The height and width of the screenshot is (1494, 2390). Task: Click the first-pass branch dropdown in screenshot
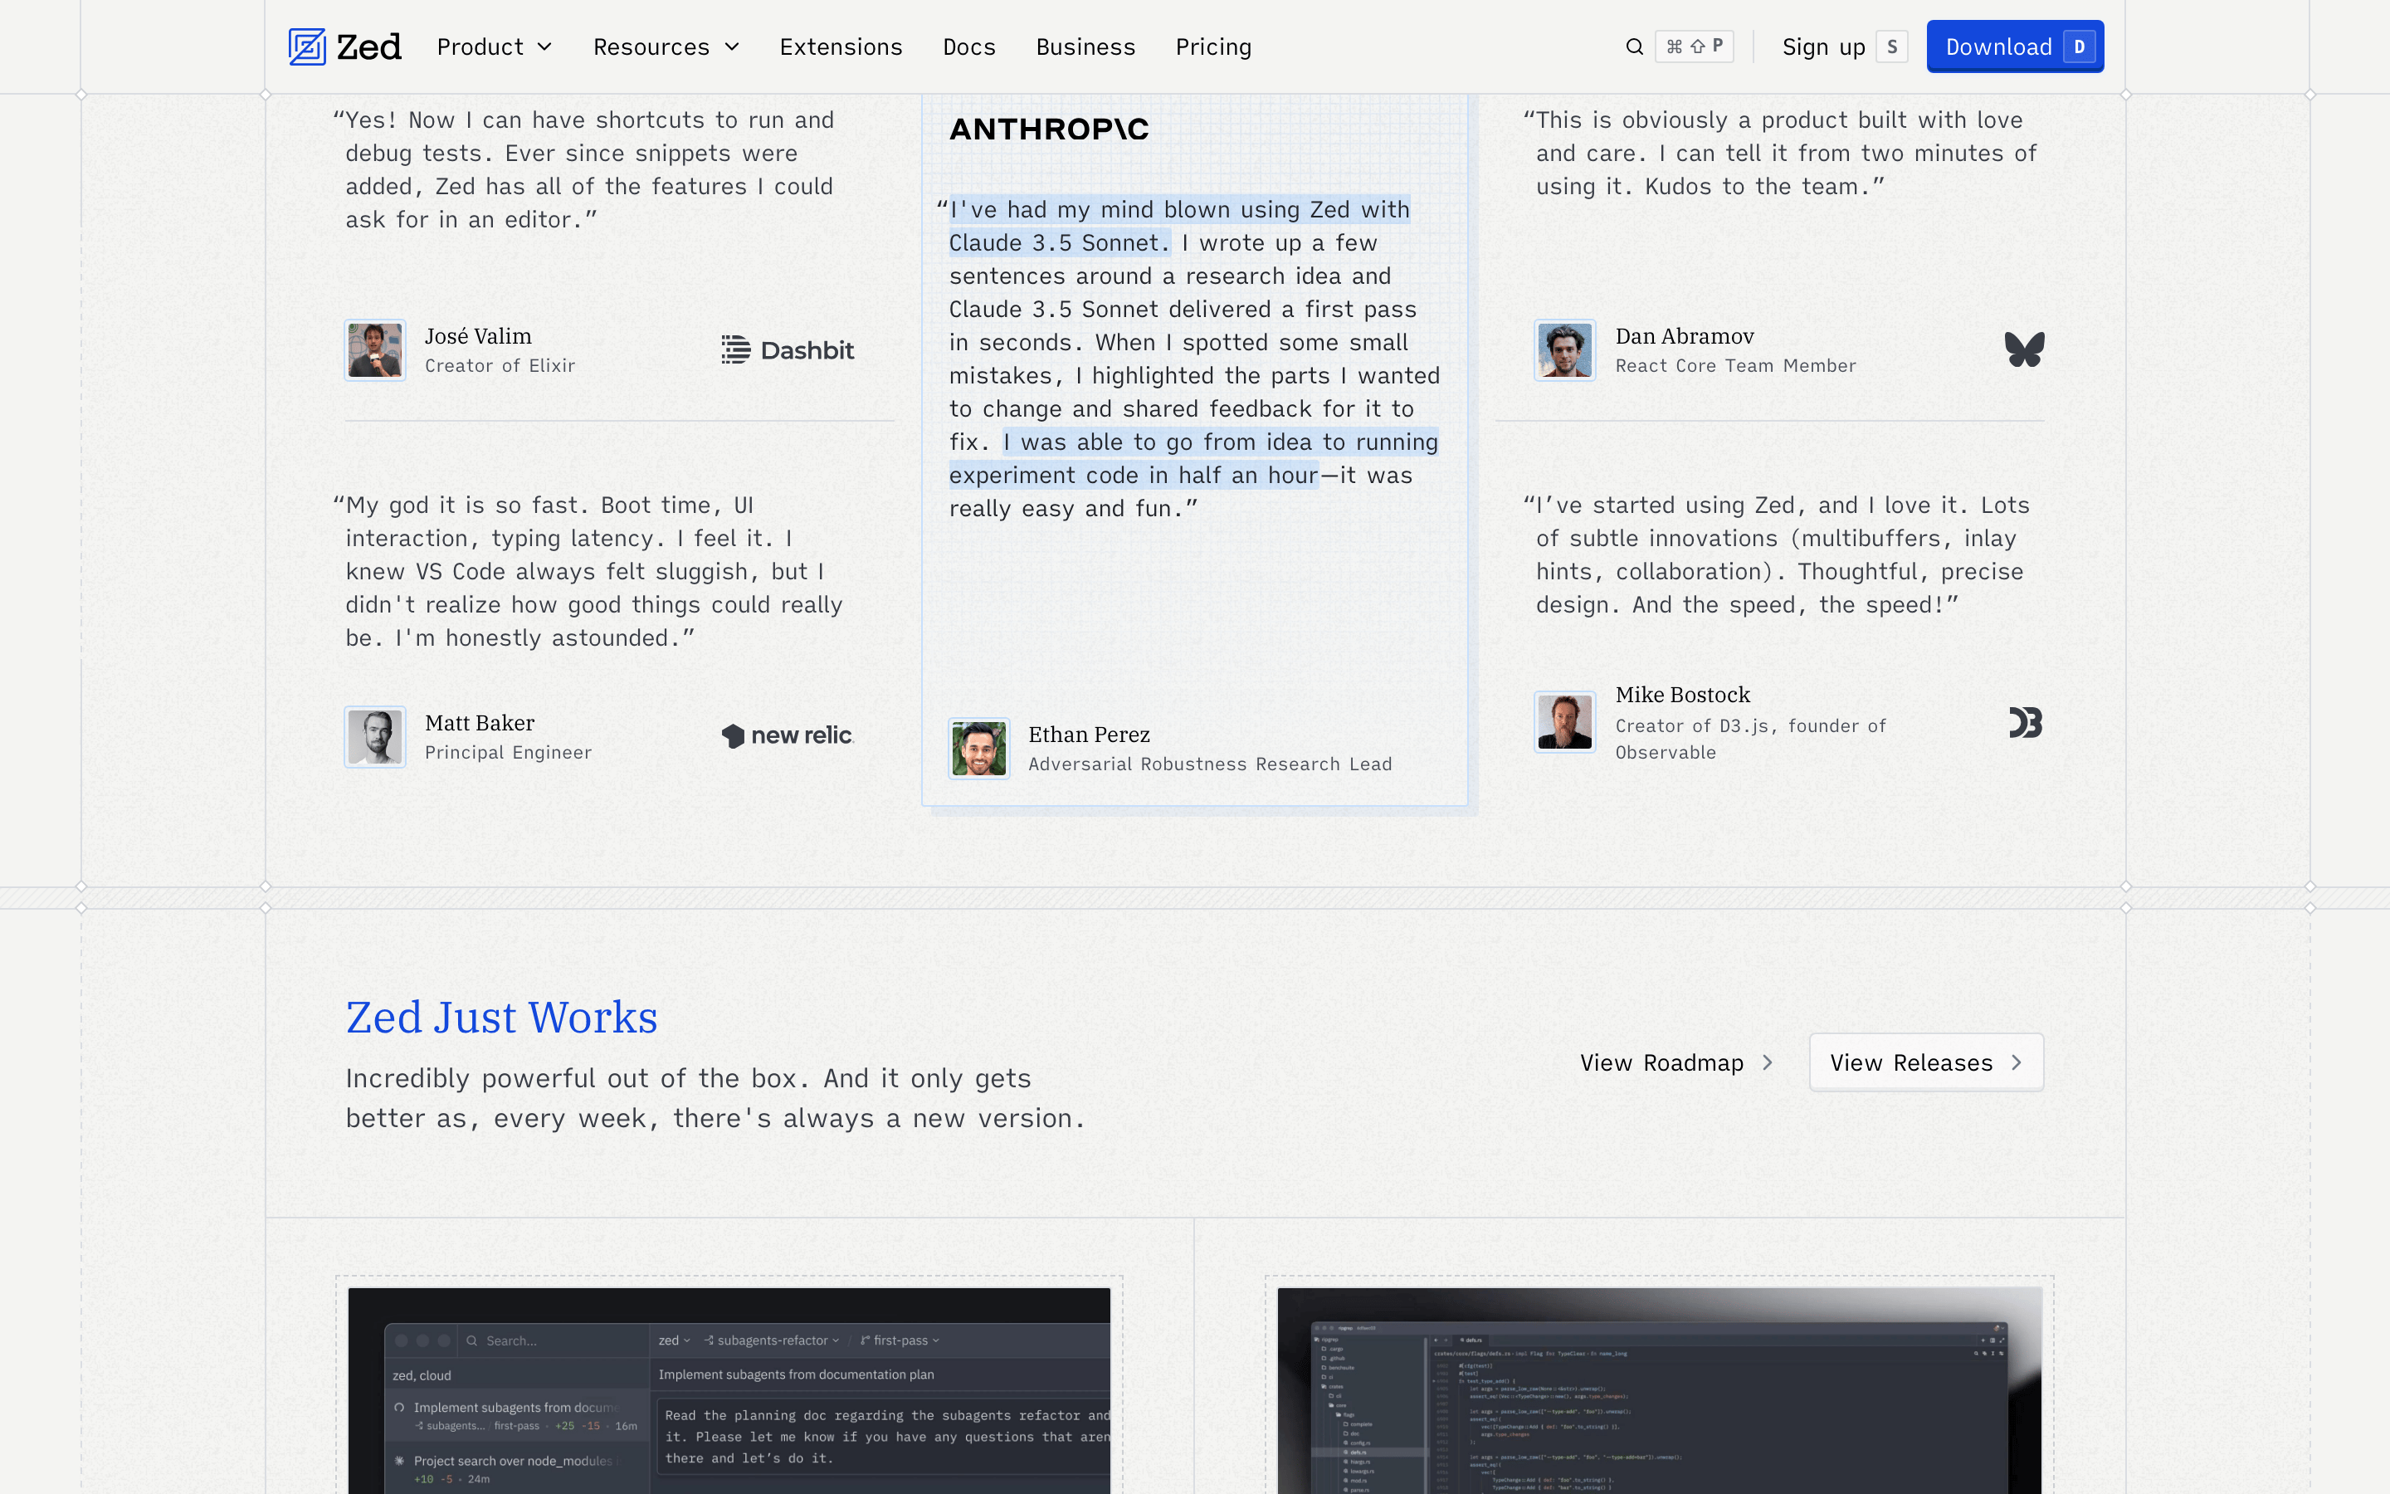click(x=900, y=1340)
